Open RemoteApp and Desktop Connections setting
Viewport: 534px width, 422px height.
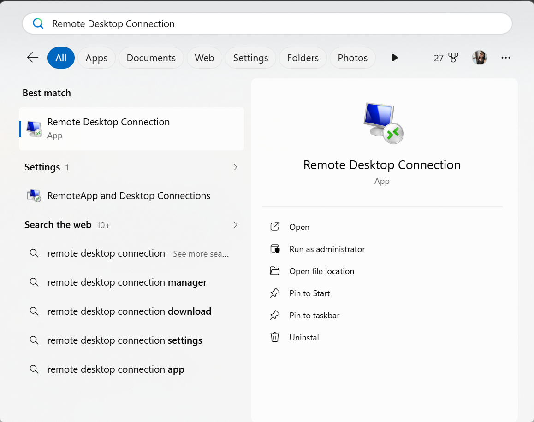point(131,196)
